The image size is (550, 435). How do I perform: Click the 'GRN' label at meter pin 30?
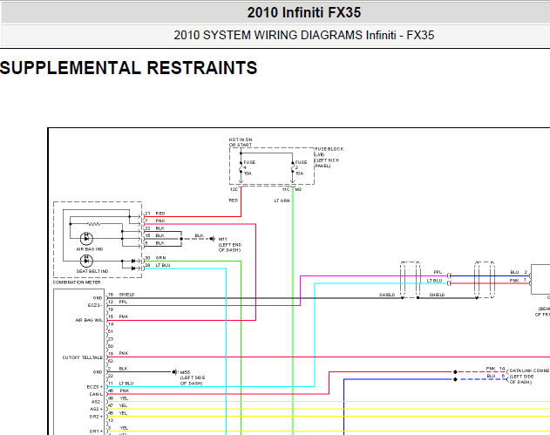(160, 258)
